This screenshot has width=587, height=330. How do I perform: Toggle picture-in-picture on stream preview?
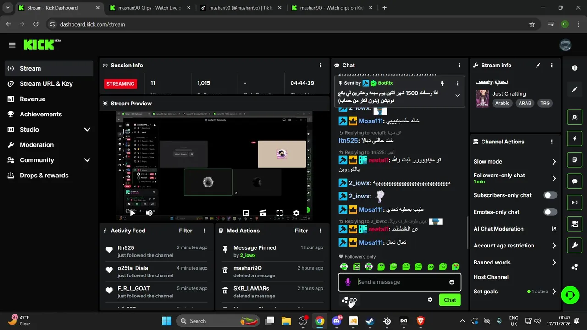[x=246, y=213]
